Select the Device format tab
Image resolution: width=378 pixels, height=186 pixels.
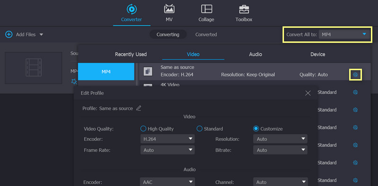pyautogui.click(x=318, y=54)
